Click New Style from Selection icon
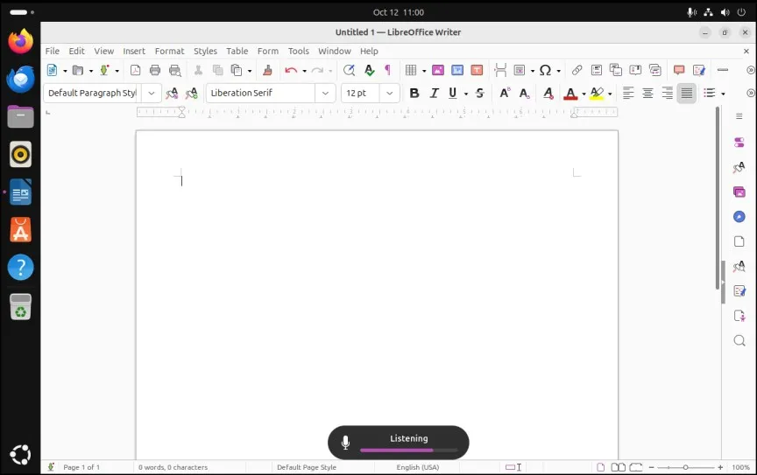The height and width of the screenshot is (475, 757). pos(192,93)
